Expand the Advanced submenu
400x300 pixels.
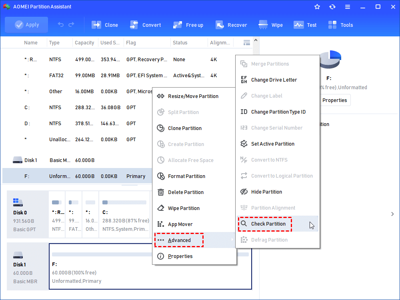tap(179, 240)
